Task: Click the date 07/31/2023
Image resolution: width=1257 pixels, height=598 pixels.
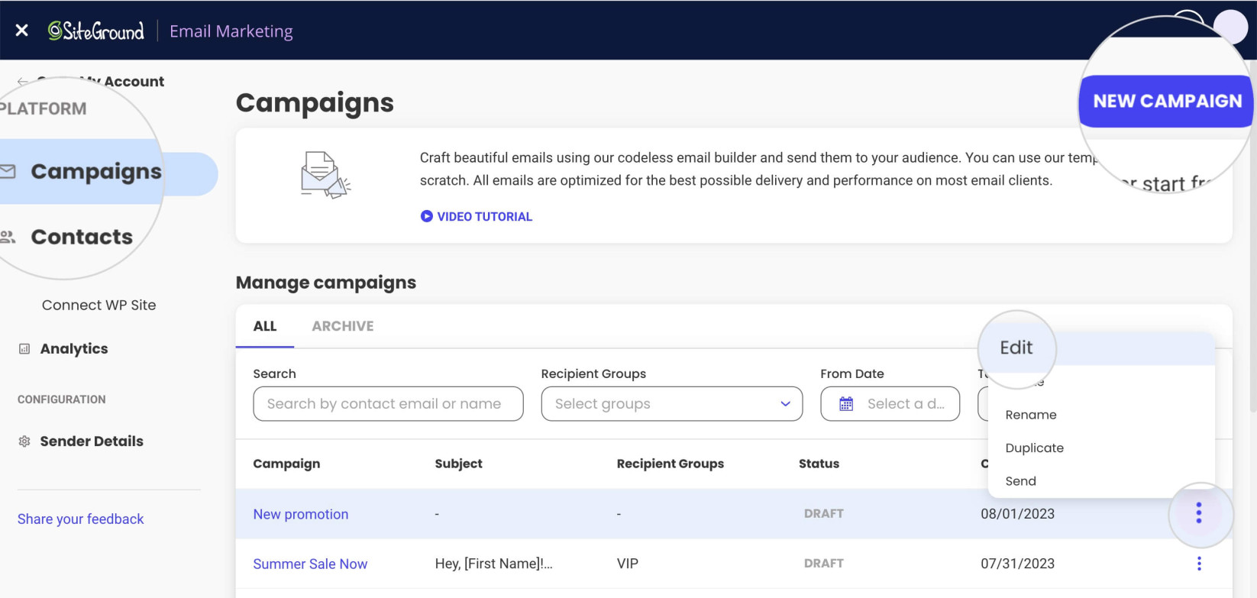Action: click(1018, 564)
